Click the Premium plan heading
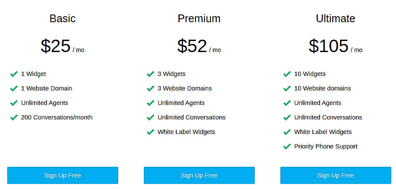Image resolution: width=396 pixels, height=189 pixels. (x=199, y=18)
